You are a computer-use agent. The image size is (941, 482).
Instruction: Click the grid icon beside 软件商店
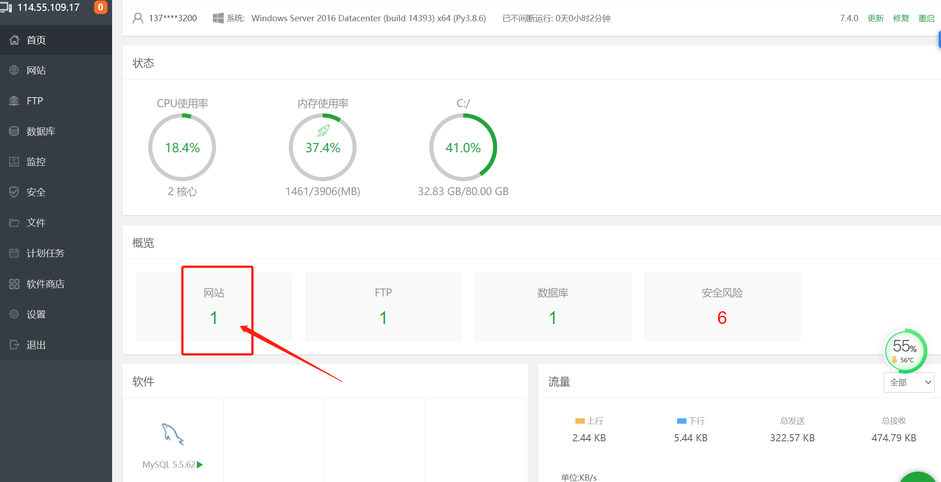tap(14, 284)
